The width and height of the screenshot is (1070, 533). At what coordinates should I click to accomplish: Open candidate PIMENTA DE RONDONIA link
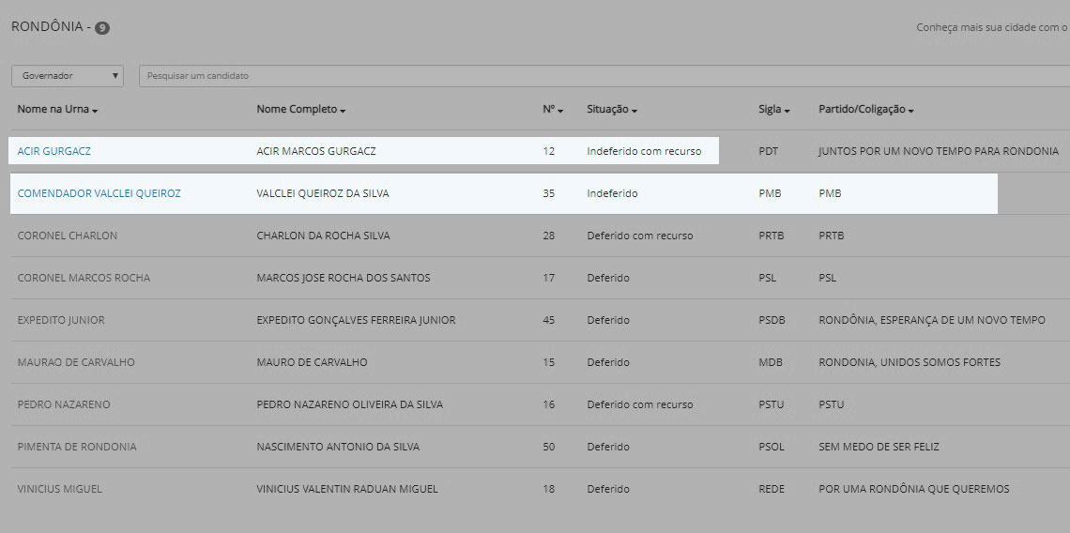pos(76,447)
